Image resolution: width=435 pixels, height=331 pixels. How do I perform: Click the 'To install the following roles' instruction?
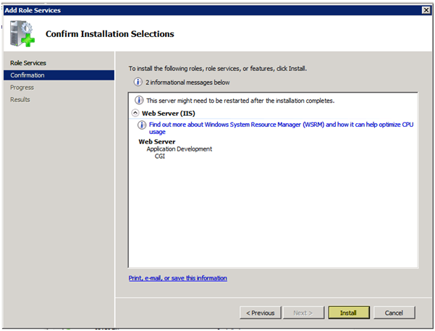click(x=218, y=69)
